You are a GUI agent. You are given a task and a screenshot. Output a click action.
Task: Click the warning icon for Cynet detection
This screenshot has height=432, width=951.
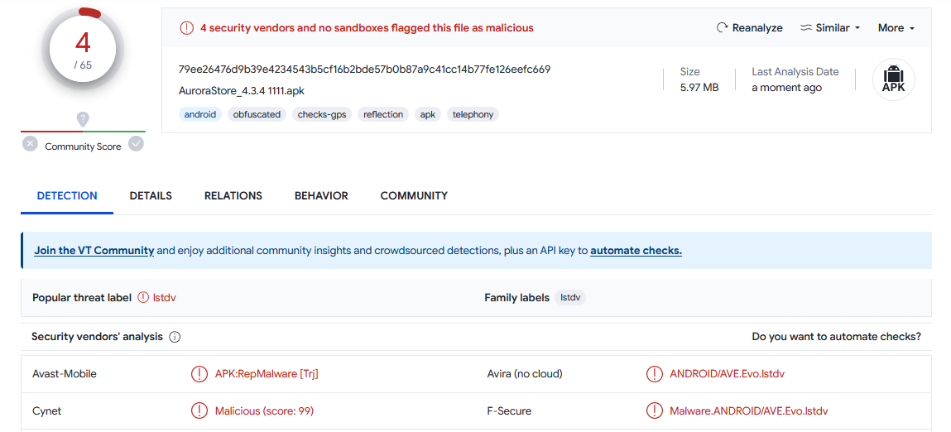click(x=199, y=410)
